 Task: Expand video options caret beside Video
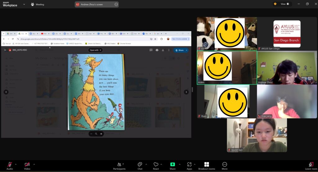click(34, 164)
